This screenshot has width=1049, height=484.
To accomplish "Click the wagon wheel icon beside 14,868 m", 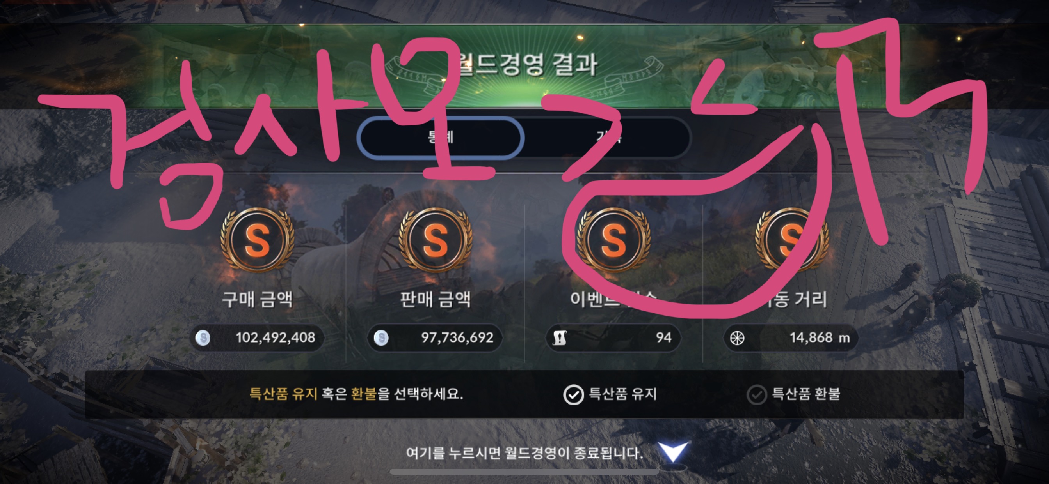I will click(x=737, y=337).
